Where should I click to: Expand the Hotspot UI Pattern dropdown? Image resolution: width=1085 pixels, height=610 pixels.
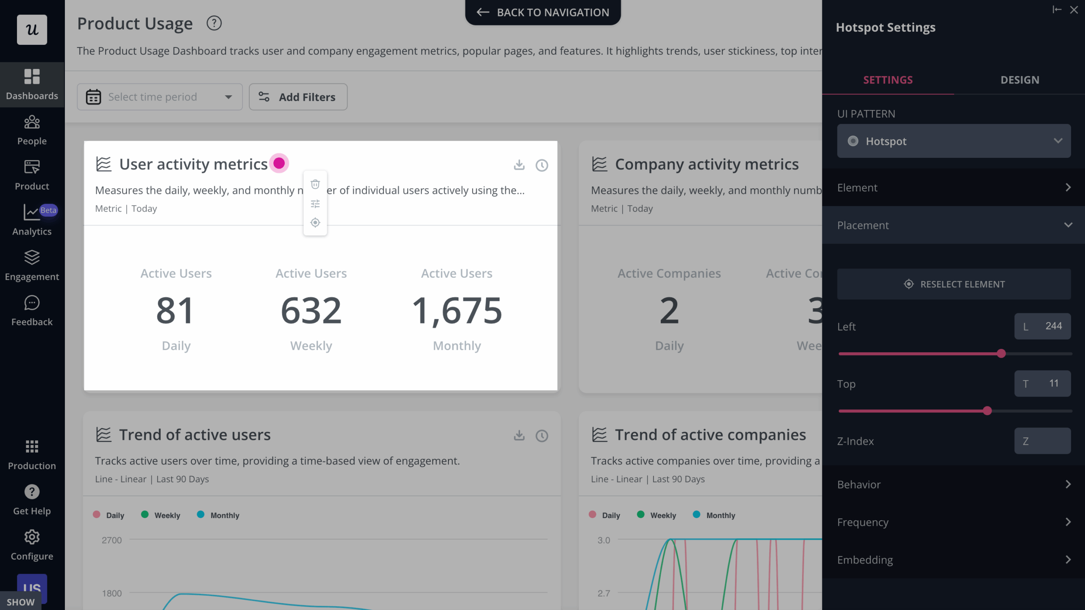tap(954, 141)
